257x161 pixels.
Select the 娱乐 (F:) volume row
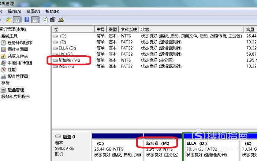(154, 66)
